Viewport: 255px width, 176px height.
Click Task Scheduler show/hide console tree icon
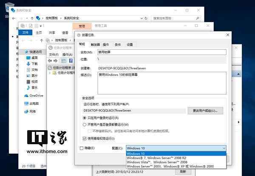coord(64,61)
